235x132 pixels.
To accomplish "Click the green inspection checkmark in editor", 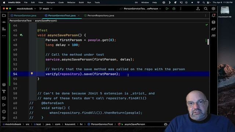I will coord(207,25).
